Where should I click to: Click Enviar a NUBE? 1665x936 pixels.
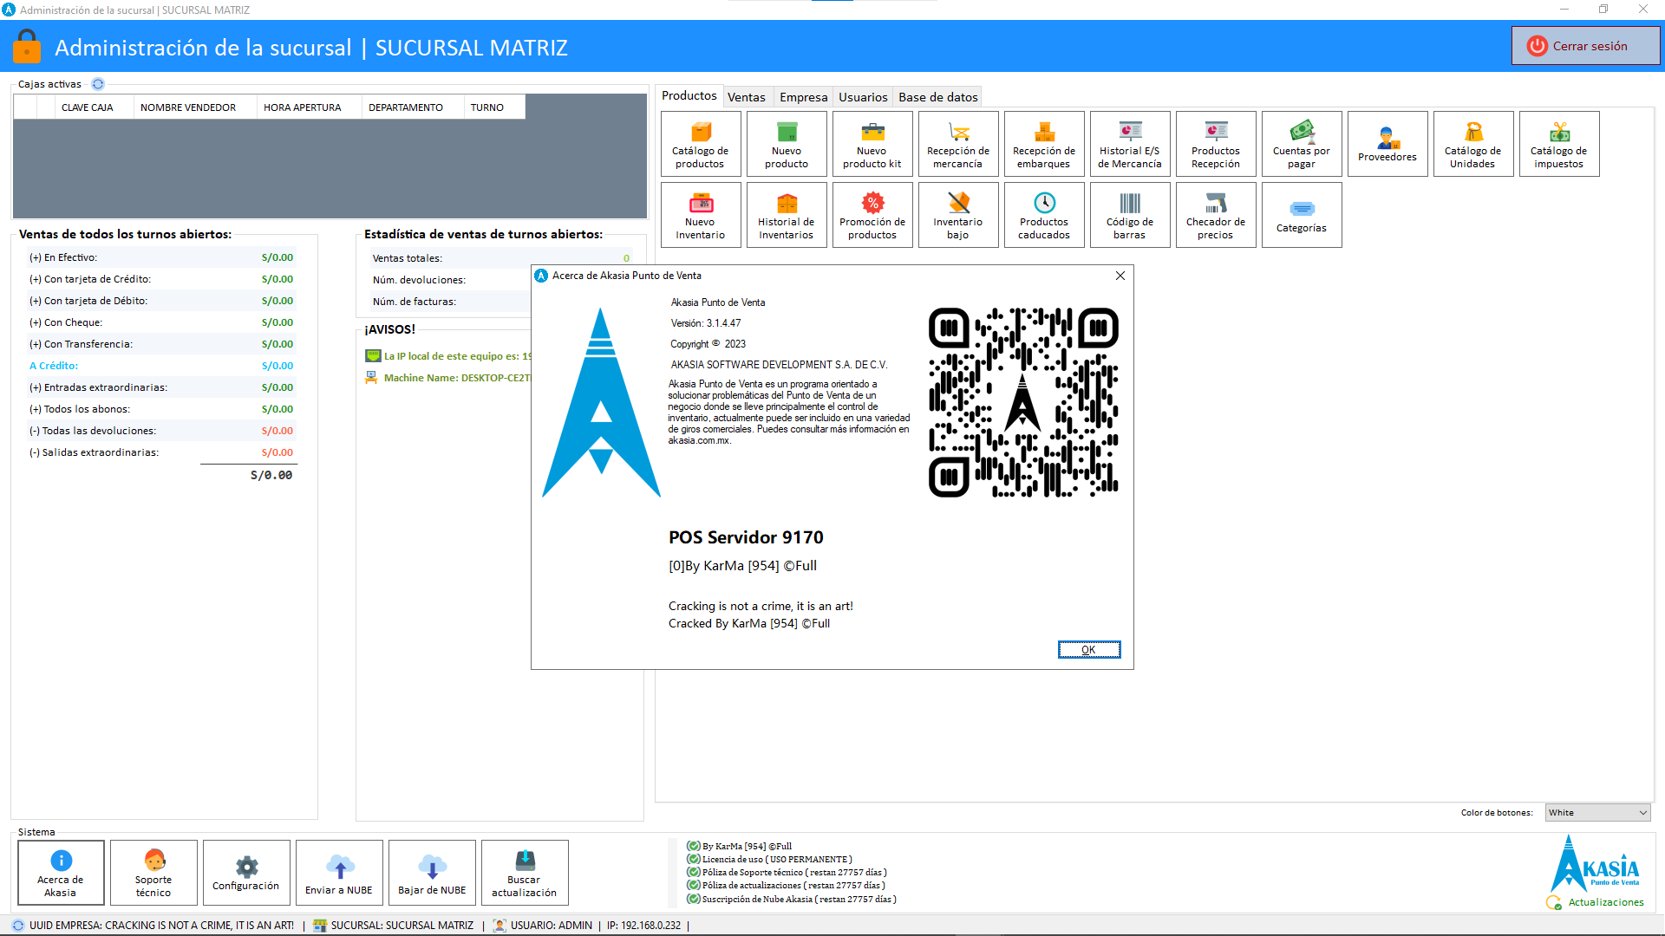point(339,873)
